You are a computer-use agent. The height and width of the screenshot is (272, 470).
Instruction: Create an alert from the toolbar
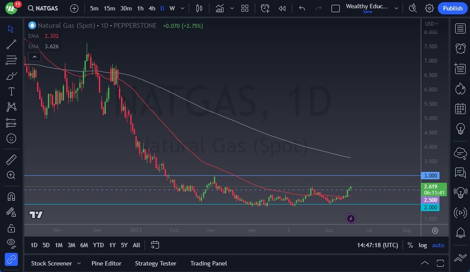click(x=265, y=8)
